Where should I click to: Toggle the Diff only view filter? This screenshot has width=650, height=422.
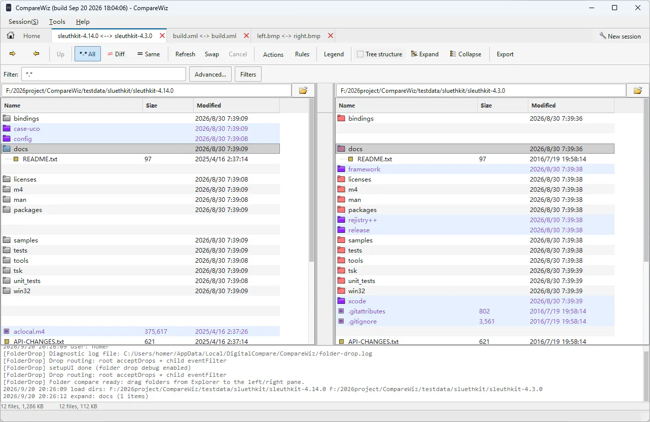coord(116,54)
